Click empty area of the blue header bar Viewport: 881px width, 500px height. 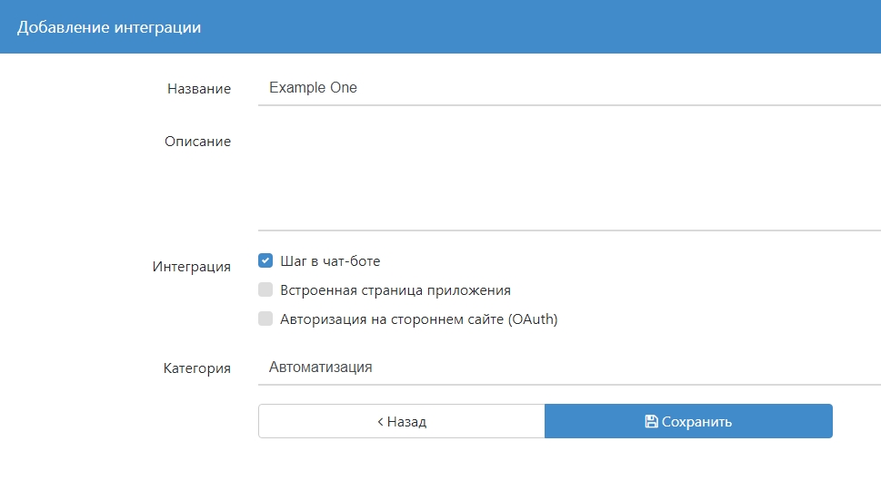coord(546,27)
